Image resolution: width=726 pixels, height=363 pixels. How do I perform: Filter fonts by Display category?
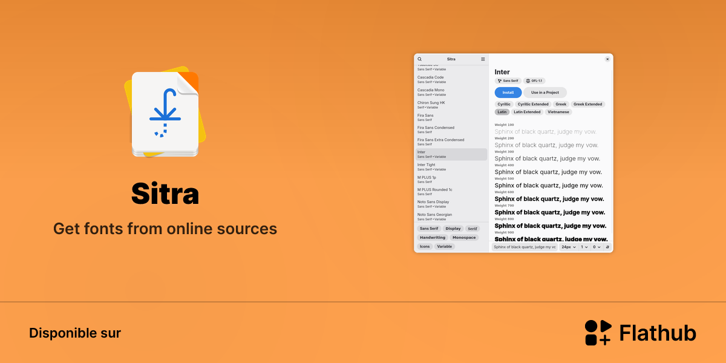point(453,229)
